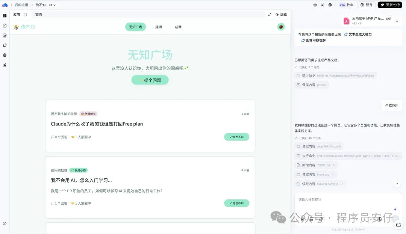
Task: Switch to the 提问 tab
Action: point(158,27)
